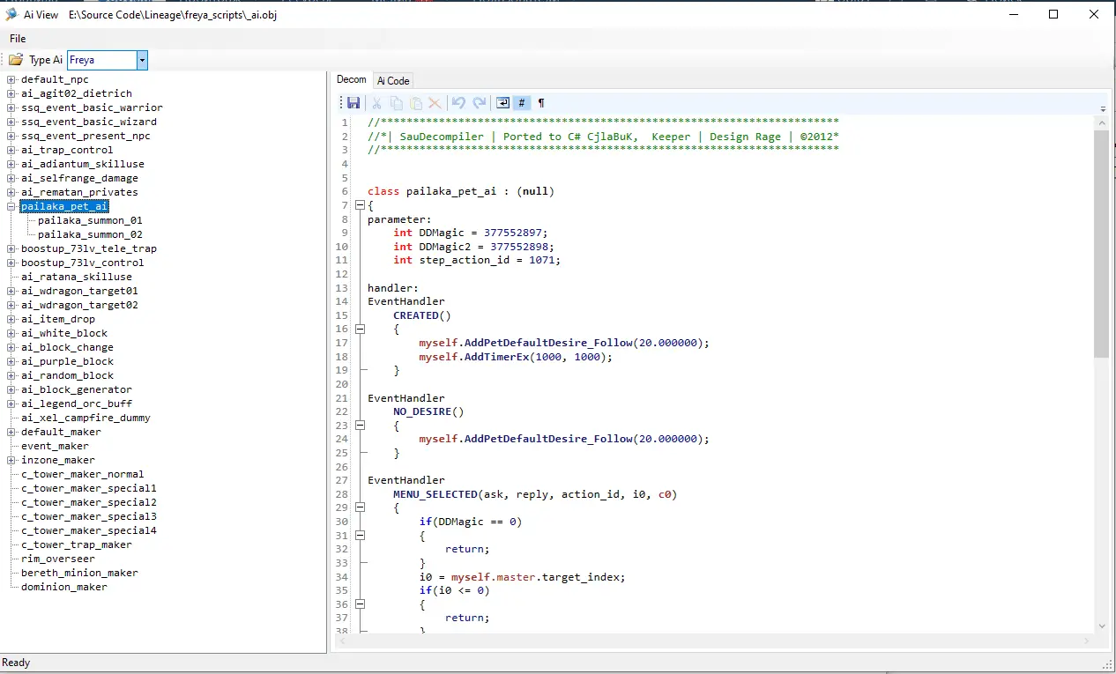Click the Open folder icon

coord(16,60)
